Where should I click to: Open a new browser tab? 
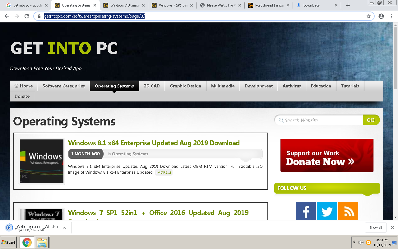point(348,5)
